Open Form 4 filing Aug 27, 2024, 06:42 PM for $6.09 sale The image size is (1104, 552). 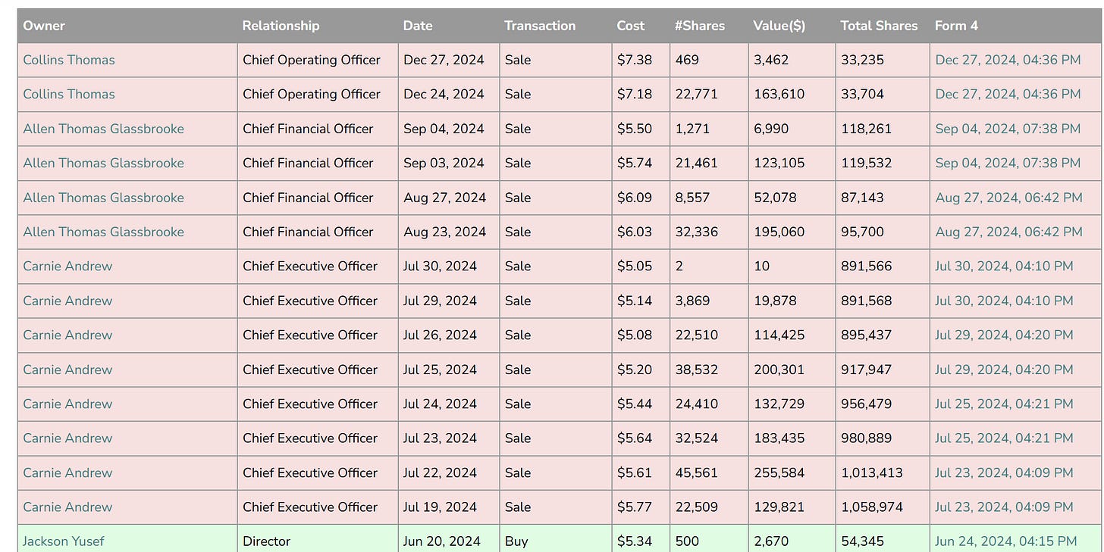tap(1008, 198)
